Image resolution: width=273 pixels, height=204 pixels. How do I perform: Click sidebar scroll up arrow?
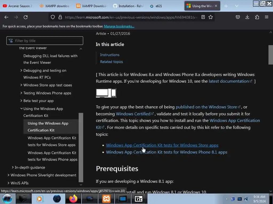[x=81, y=49]
